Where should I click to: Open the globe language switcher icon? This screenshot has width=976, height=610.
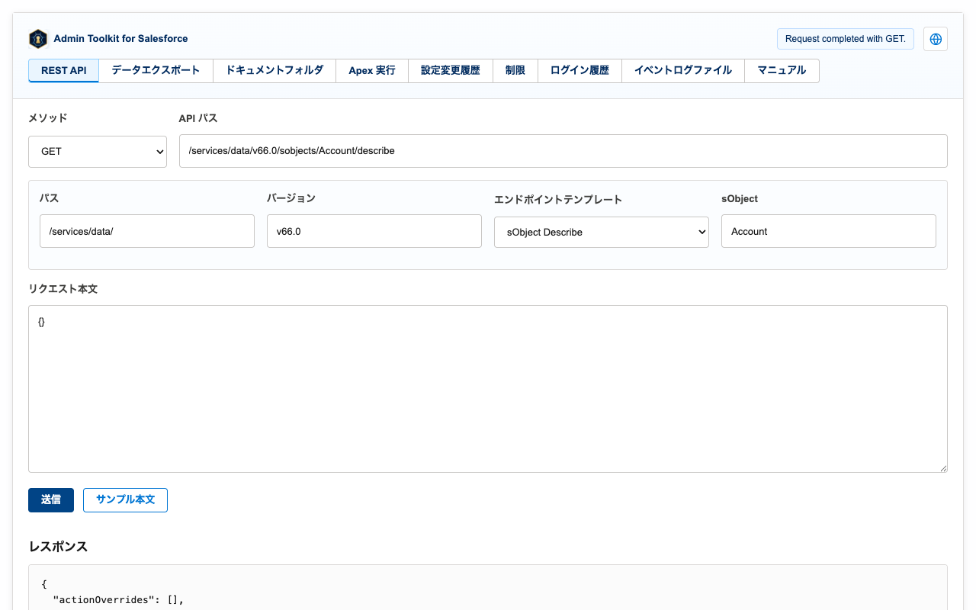[x=936, y=39]
